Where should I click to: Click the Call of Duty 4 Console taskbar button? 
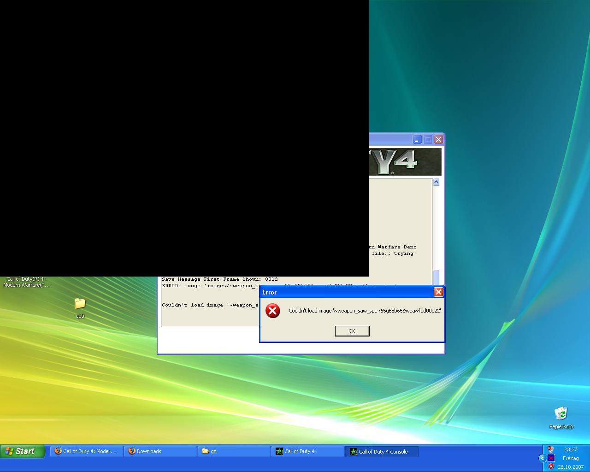click(x=382, y=451)
